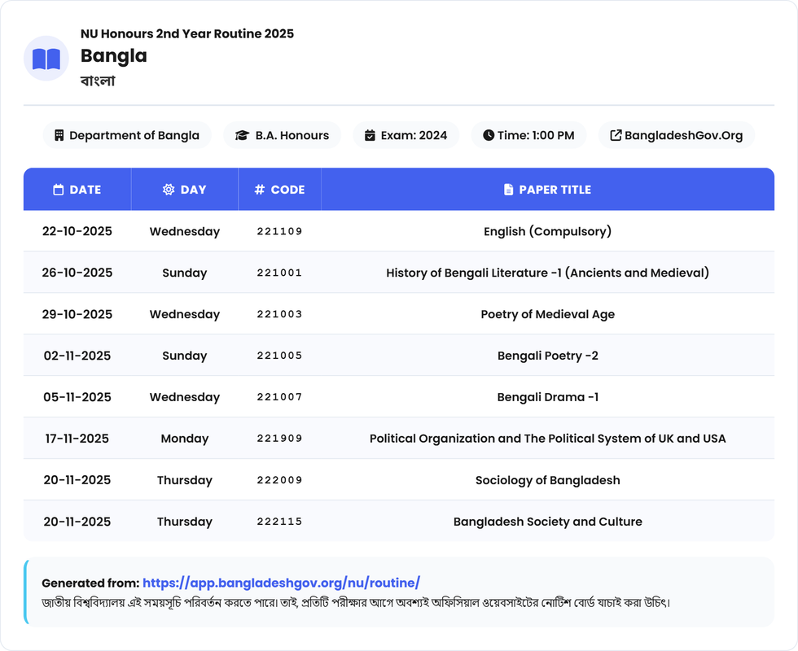The height and width of the screenshot is (651, 798).
Task: Click the external link icon beside BangladeshGov.Org
Action: [x=616, y=135]
